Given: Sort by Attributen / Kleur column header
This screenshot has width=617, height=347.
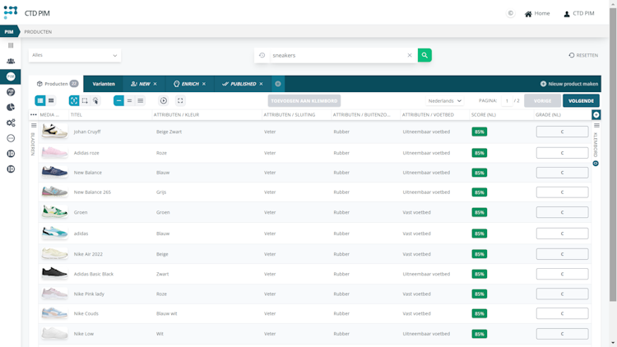Looking at the screenshot, I should tap(176, 114).
